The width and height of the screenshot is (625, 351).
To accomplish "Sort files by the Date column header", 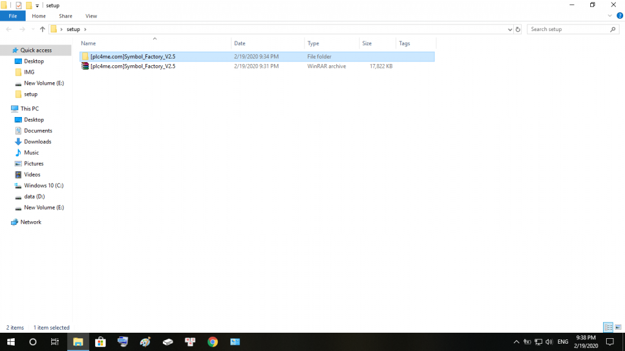I will 240,43.
